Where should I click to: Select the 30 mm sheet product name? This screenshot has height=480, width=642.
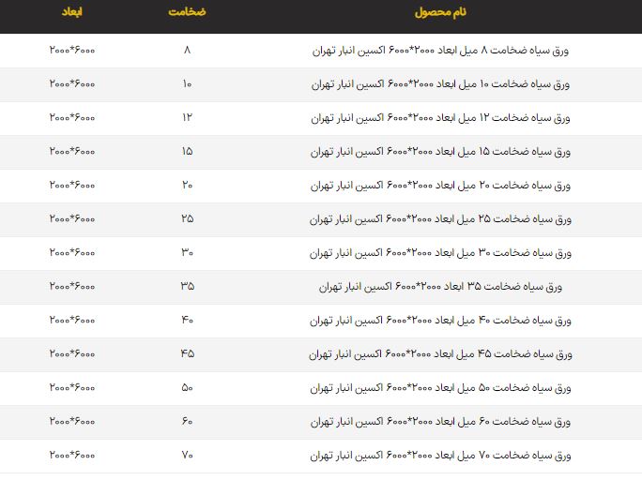[x=439, y=253]
